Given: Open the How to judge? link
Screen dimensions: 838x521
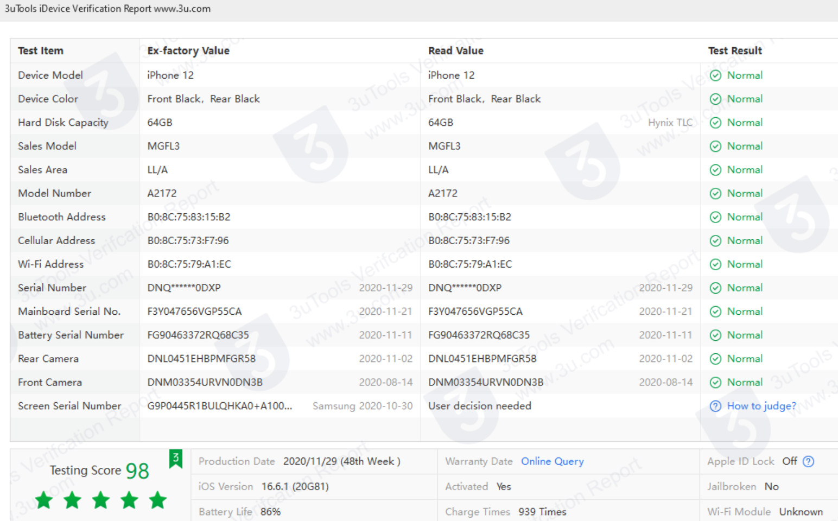Looking at the screenshot, I should click(x=761, y=406).
